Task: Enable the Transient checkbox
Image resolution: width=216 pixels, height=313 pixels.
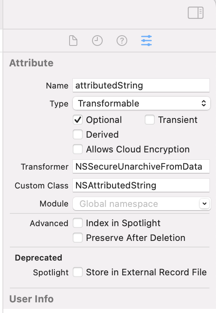Action: pos(150,120)
